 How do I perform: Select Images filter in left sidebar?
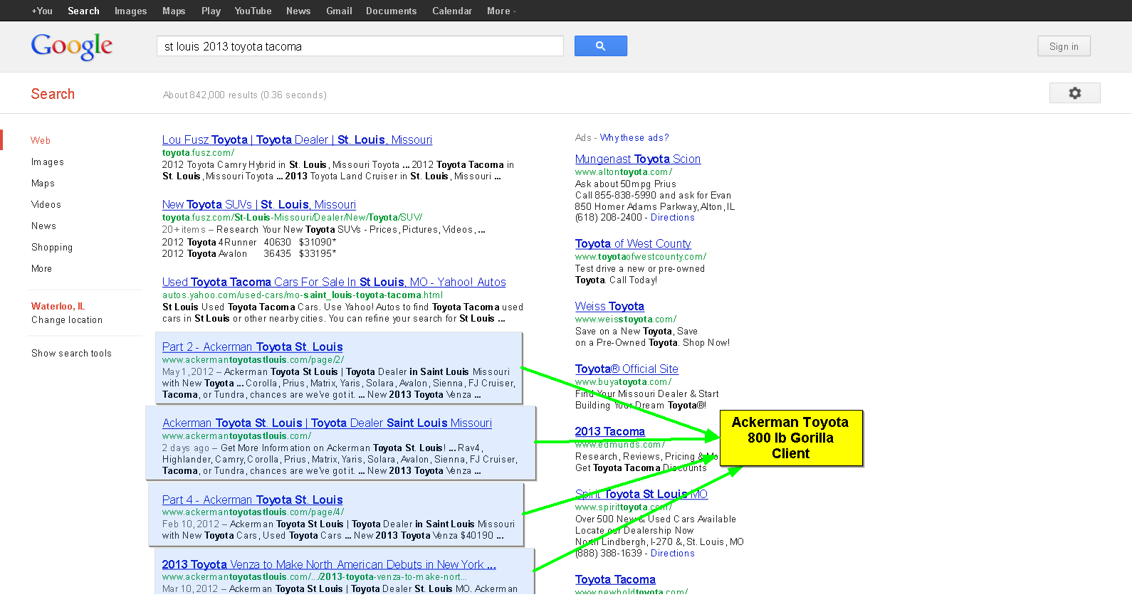(48, 162)
